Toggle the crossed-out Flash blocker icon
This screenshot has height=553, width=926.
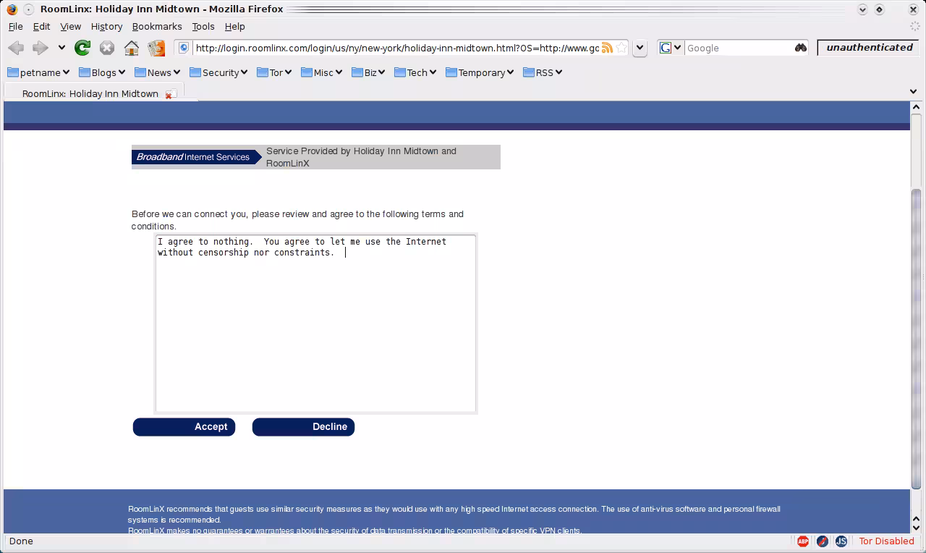pyautogui.click(x=822, y=541)
